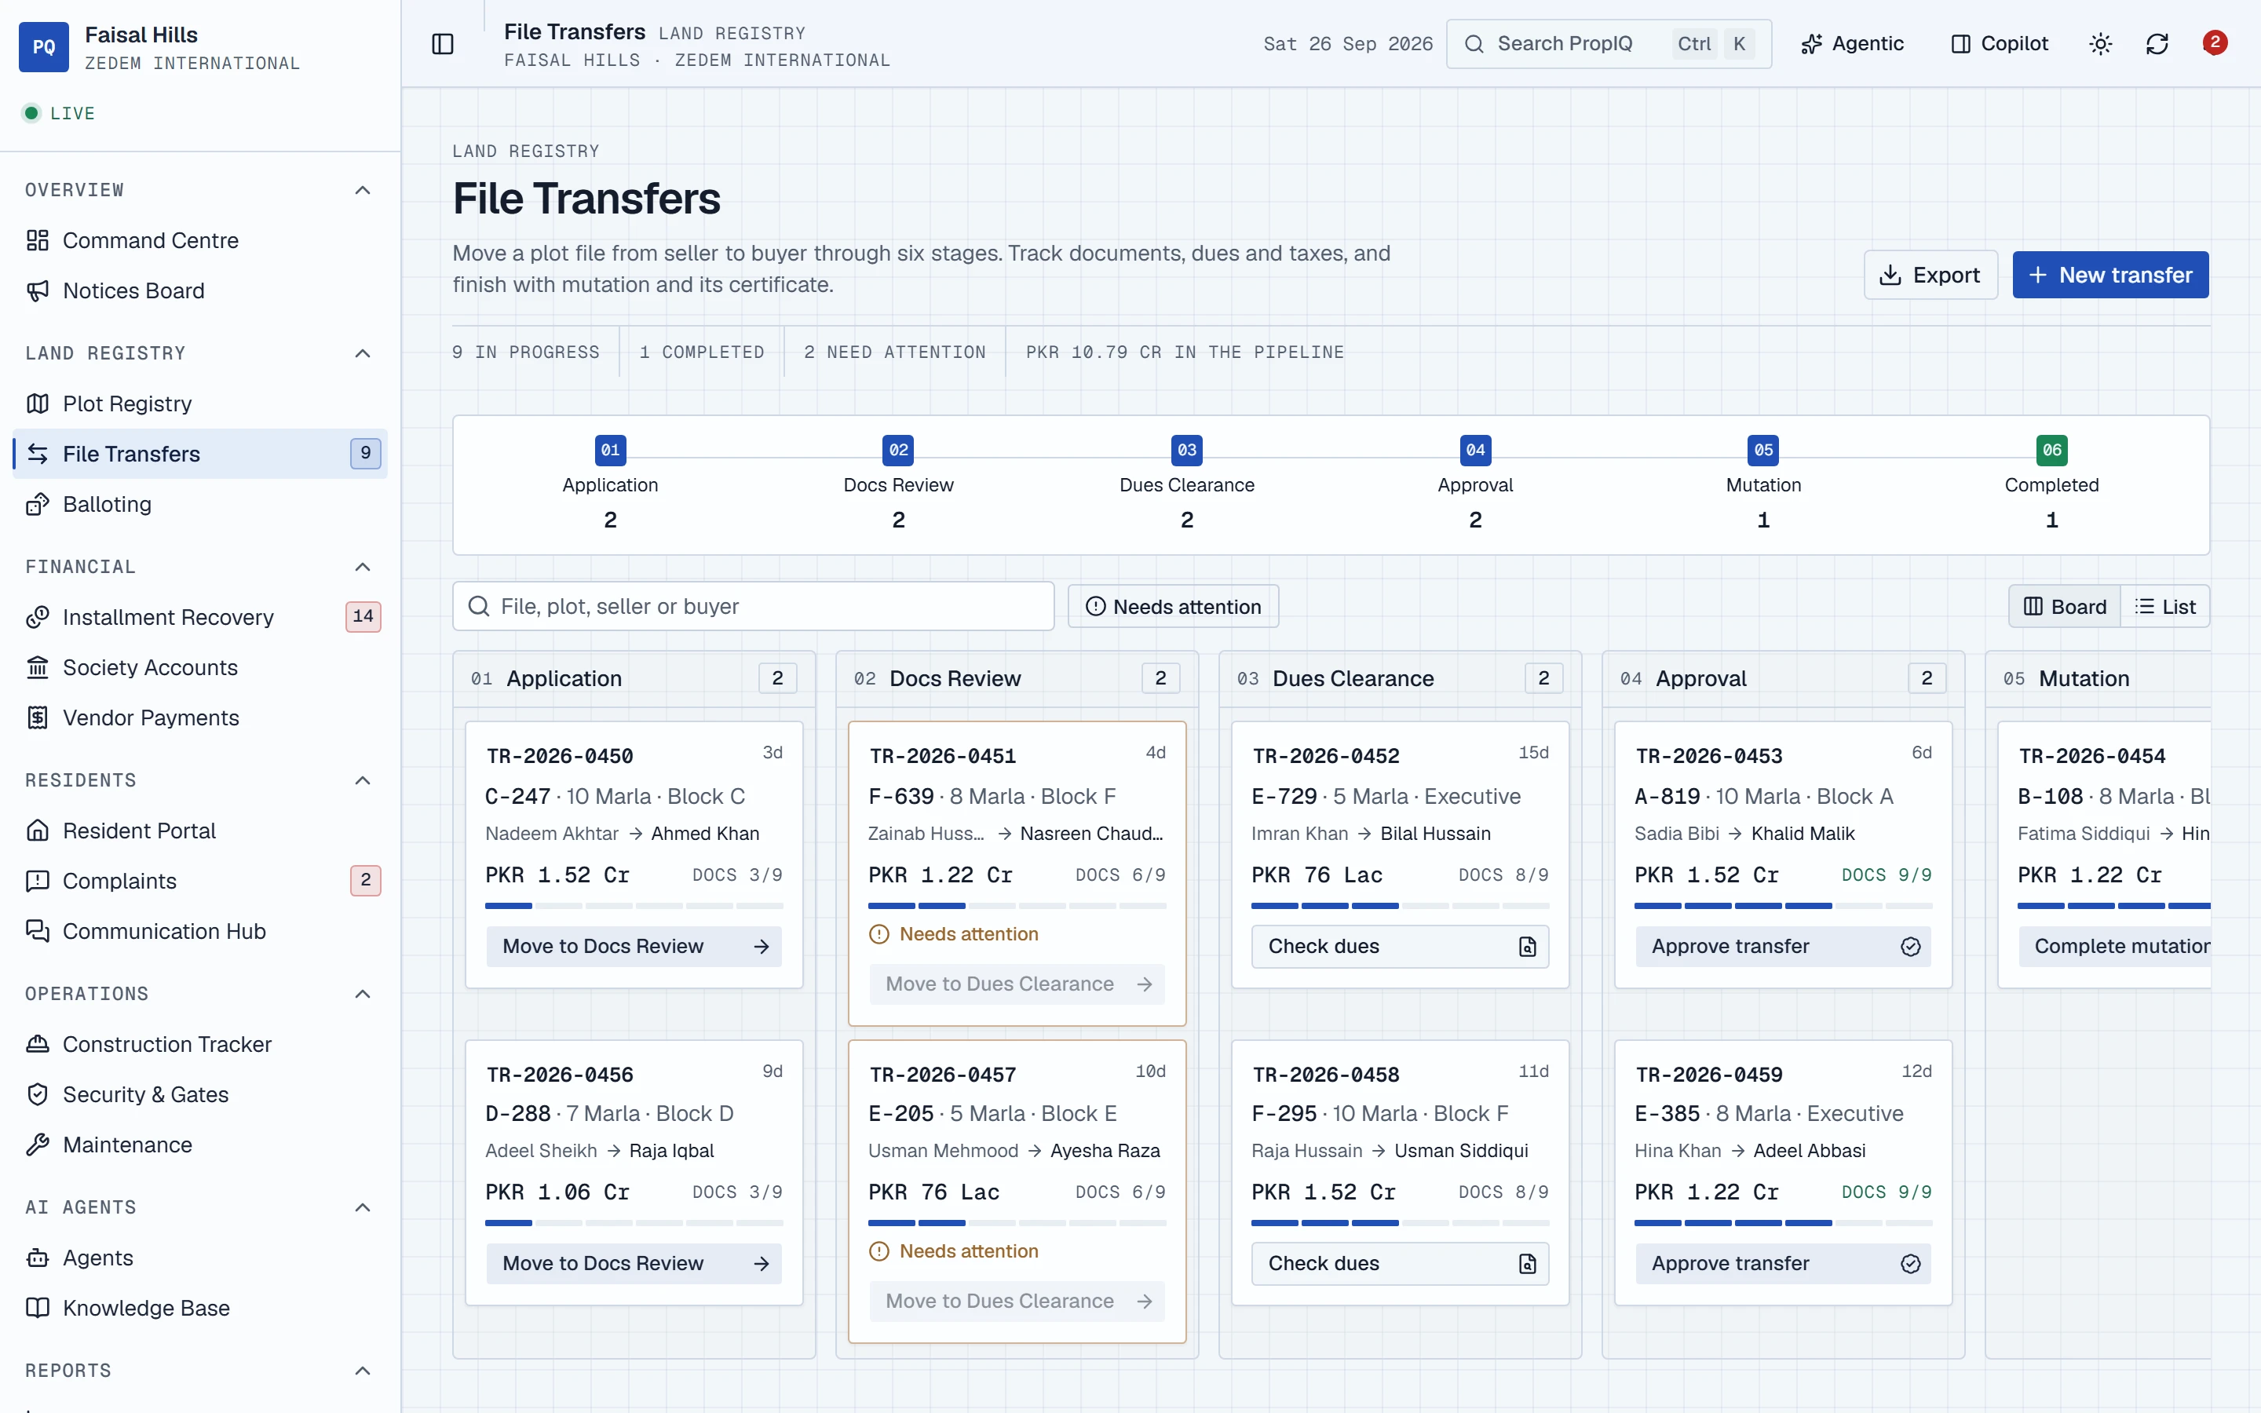Click the Agents robot icon
This screenshot has height=1413, width=2261.
[x=38, y=1258]
